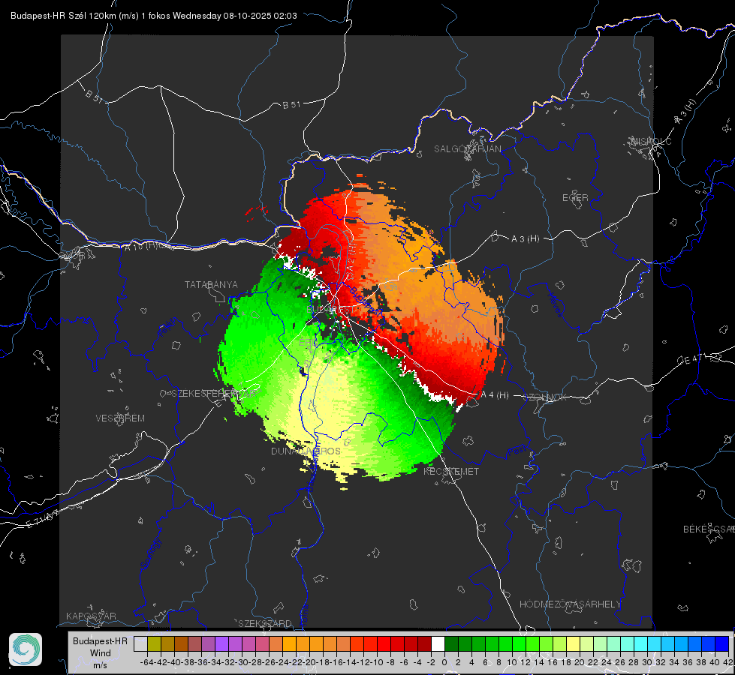Click the '-64' legend tick value

[146, 662]
